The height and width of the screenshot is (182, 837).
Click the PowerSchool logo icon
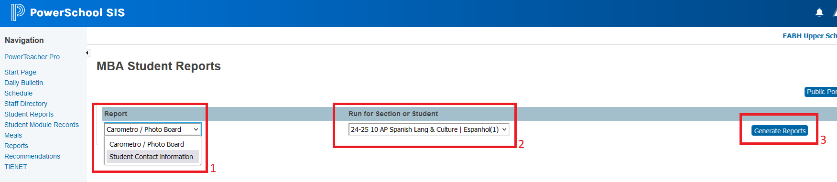click(x=18, y=12)
